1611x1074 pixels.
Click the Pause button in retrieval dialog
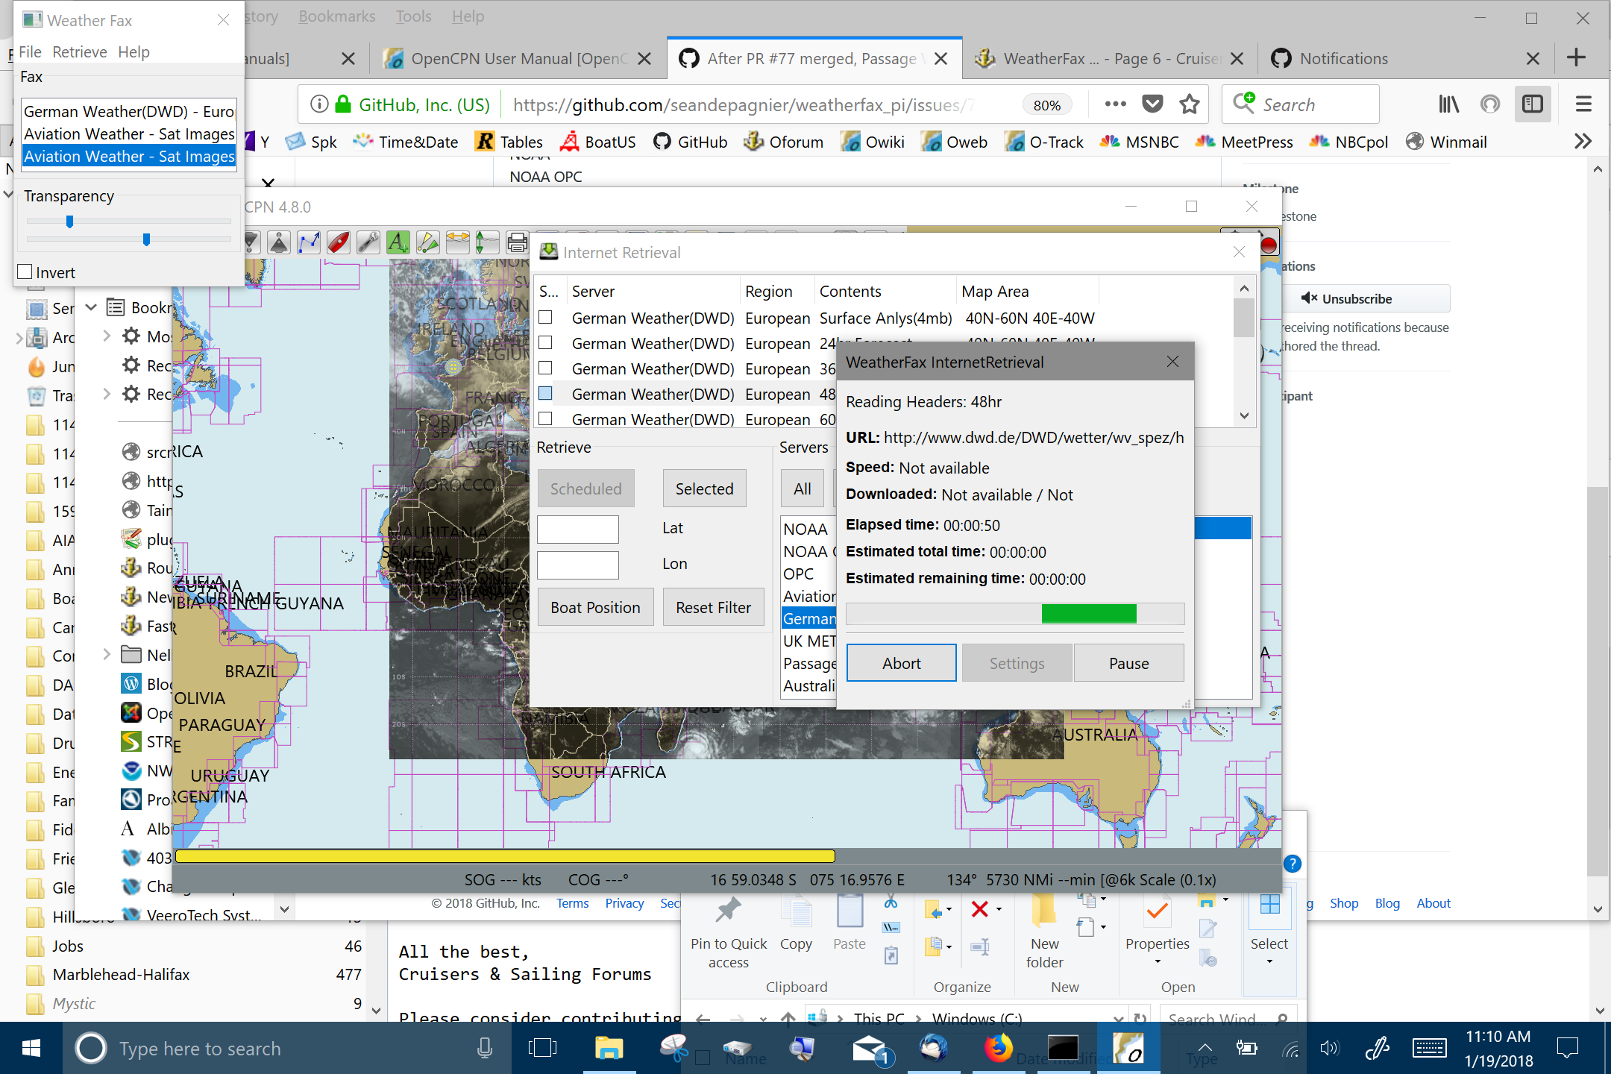point(1128,663)
